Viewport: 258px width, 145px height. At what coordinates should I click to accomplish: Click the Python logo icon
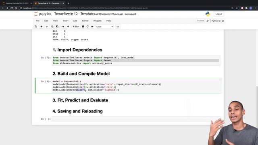point(208,14)
